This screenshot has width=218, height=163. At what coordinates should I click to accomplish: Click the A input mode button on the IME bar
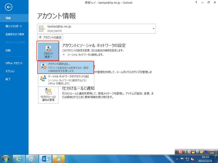pos(185,152)
